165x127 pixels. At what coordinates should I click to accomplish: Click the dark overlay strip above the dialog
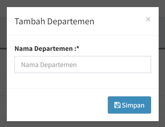(82, 3)
